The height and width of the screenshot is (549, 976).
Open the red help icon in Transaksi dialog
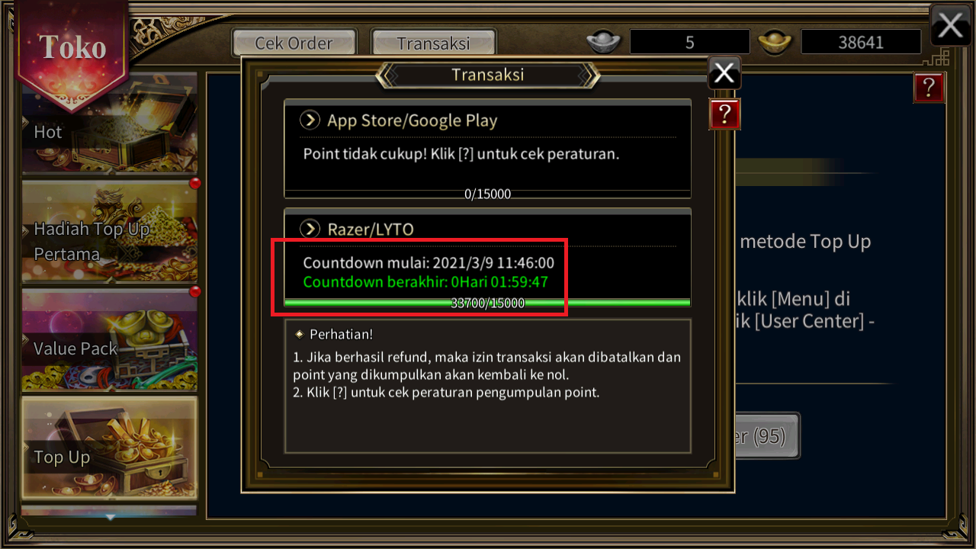point(725,114)
